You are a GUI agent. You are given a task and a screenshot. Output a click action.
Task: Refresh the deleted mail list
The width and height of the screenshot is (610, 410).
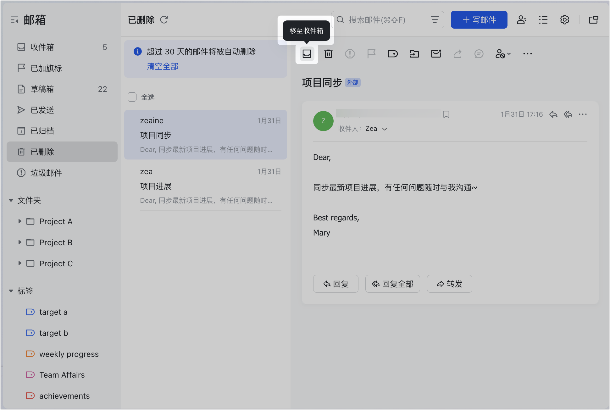pyautogui.click(x=164, y=20)
